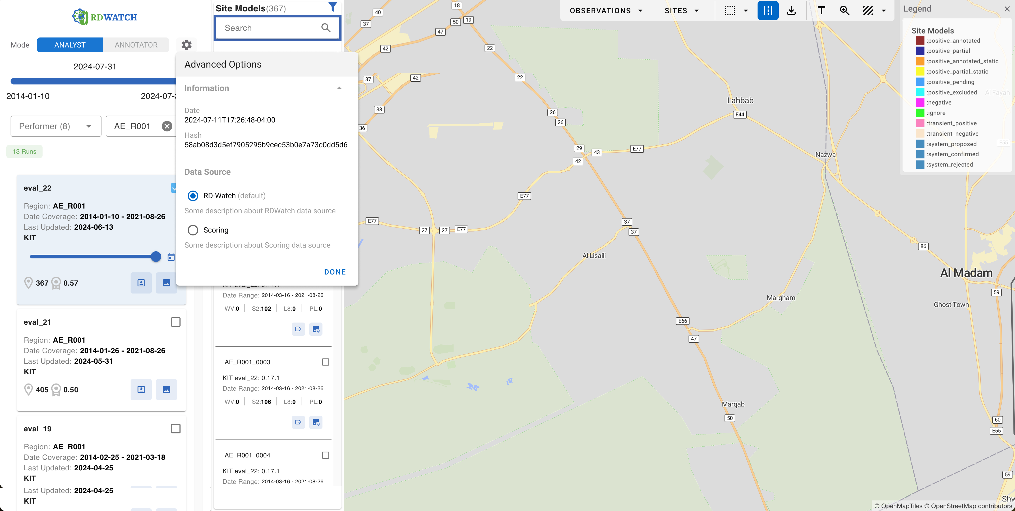Check the eval_21 run checkbox
This screenshot has height=511, width=1015.
(x=176, y=322)
